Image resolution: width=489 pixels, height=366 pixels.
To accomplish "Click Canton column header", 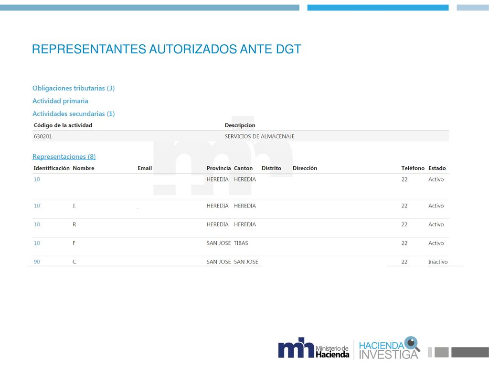I will pos(243,168).
